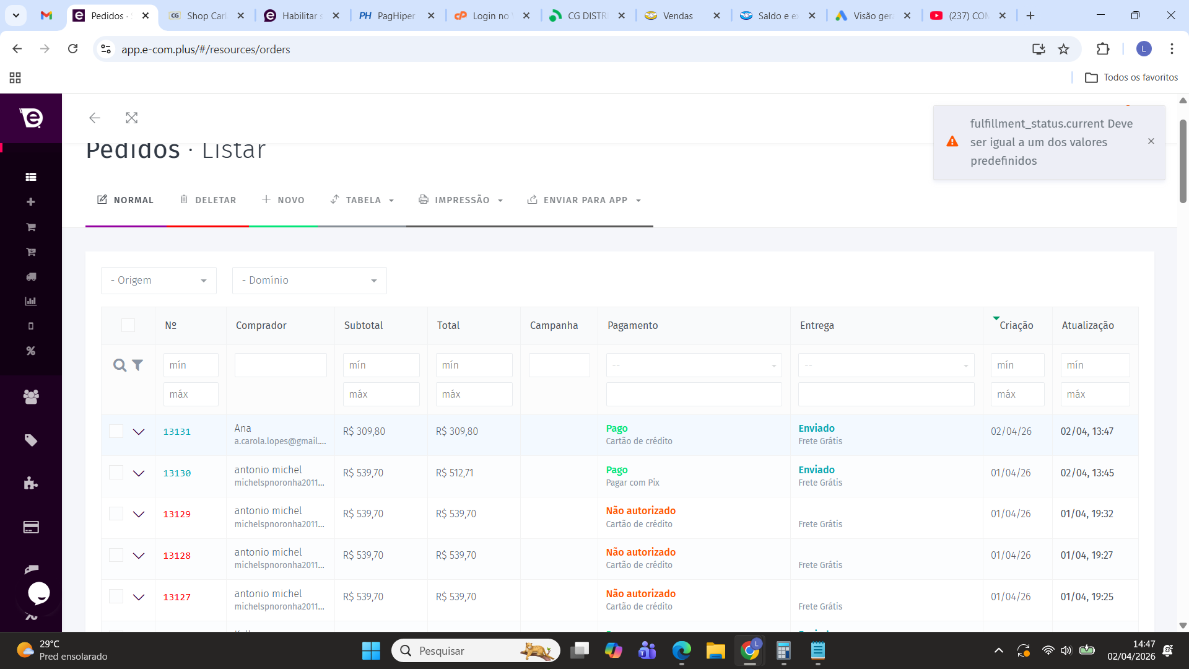1189x669 pixels.
Task: Open the Pagamento status filter dropdown
Action: (x=694, y=365)
